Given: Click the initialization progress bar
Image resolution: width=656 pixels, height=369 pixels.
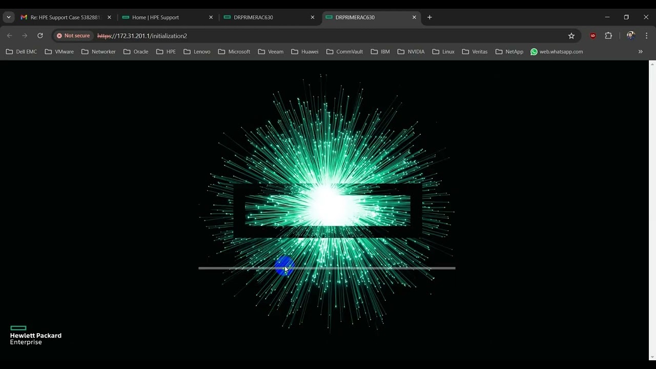Looking at the screenshot, I should click(x=327, y=268).
